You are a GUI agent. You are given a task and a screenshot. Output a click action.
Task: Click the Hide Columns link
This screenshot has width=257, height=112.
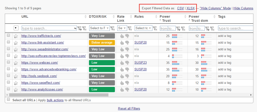tap(243, 8)
